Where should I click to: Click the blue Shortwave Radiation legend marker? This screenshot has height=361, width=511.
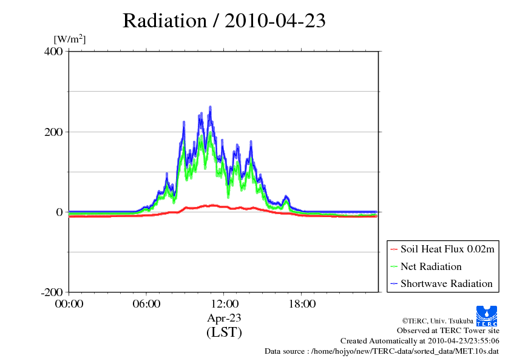394,284
